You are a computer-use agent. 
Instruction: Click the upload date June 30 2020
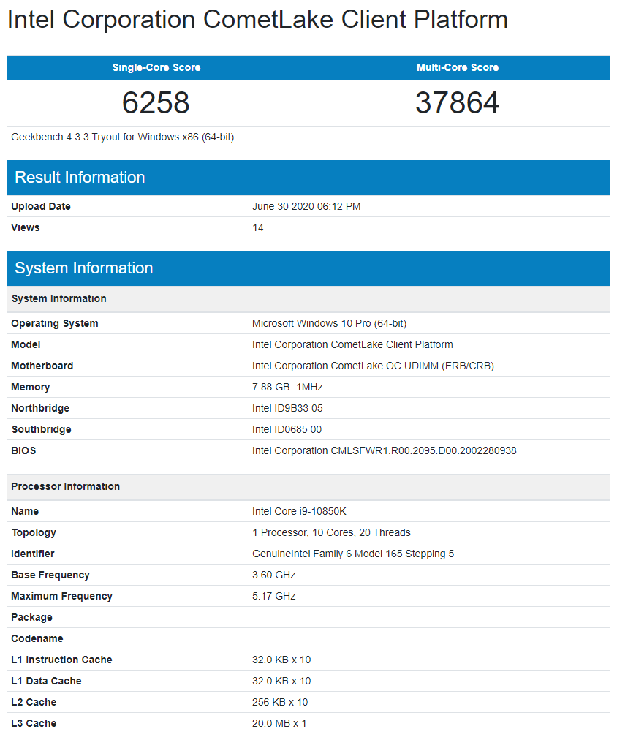(306, 207)
